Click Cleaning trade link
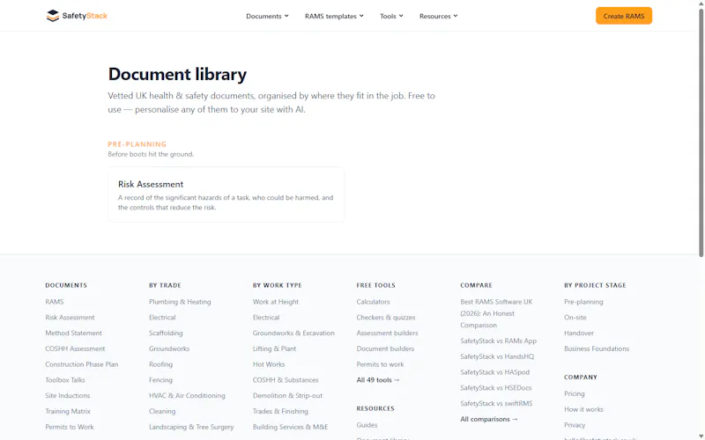This screenshot has height=440, width=705. (162, 411)
